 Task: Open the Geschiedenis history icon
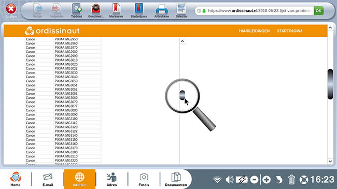tap(96, 10)
